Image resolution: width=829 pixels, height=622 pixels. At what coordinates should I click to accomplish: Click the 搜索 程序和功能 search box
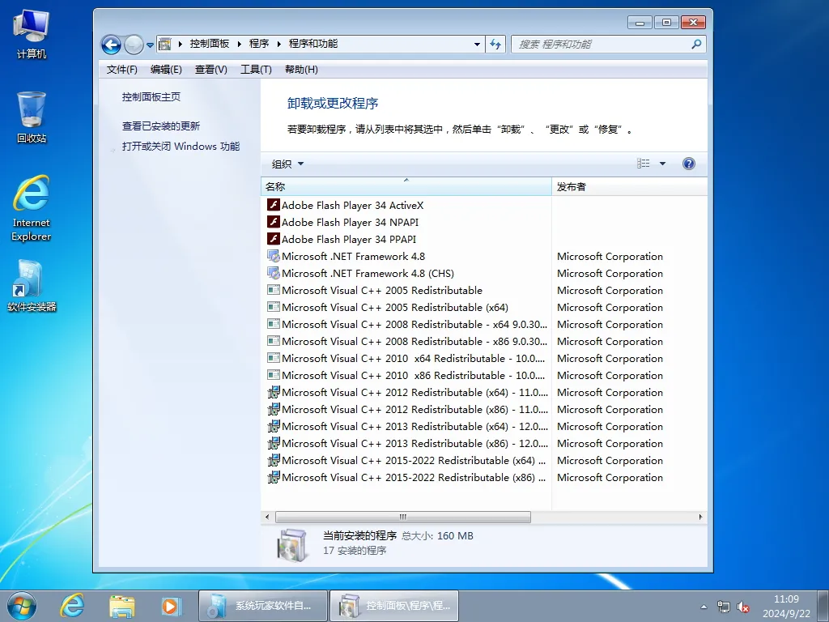pos(607,44)
